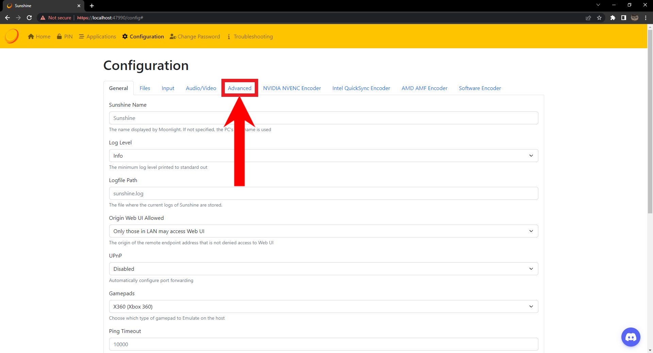This screenshot has height=353, width=653.
Task: Open the tab search dropdown
Action: point(598,5)
